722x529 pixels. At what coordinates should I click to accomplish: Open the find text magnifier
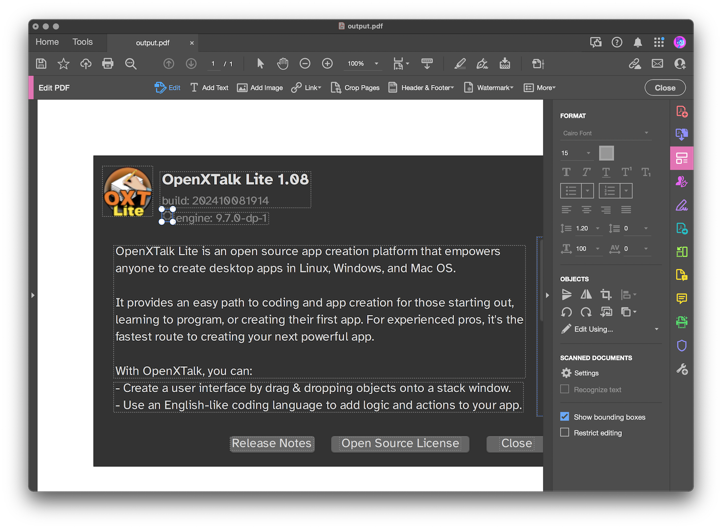pyautogui.click(x=131, y=64)
